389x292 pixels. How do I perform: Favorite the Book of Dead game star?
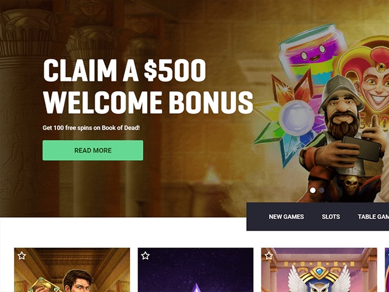(22, 255)
